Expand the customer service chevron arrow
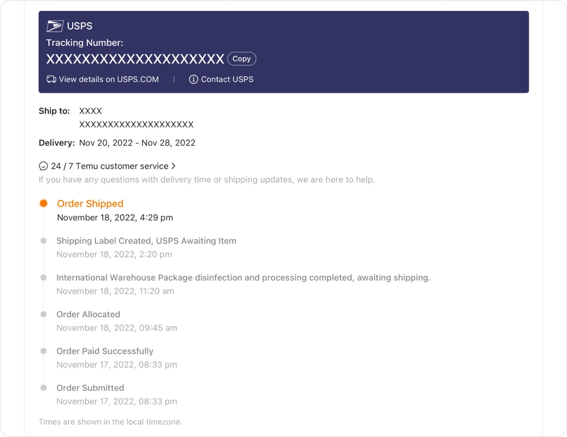 pos(173,166)
